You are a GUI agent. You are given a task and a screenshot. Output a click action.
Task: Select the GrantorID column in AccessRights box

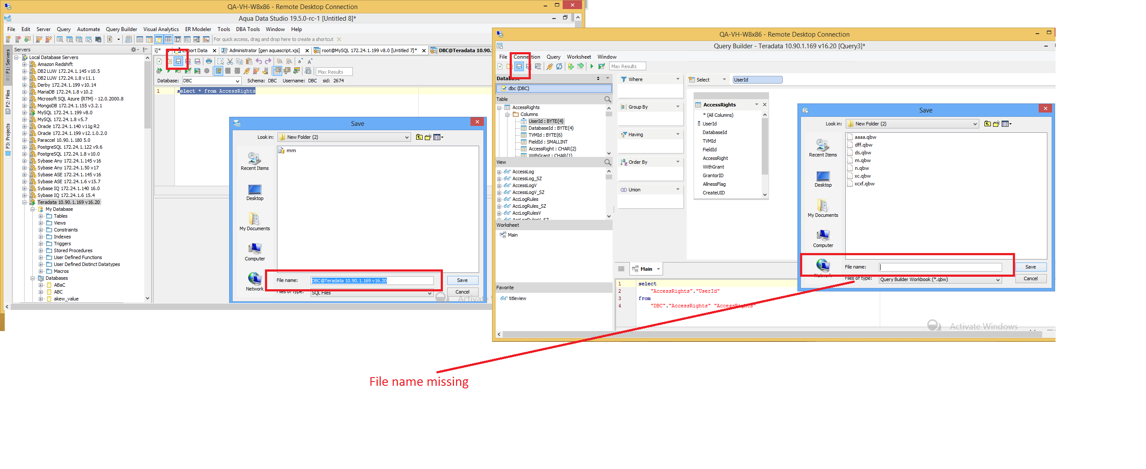[713, 176]
